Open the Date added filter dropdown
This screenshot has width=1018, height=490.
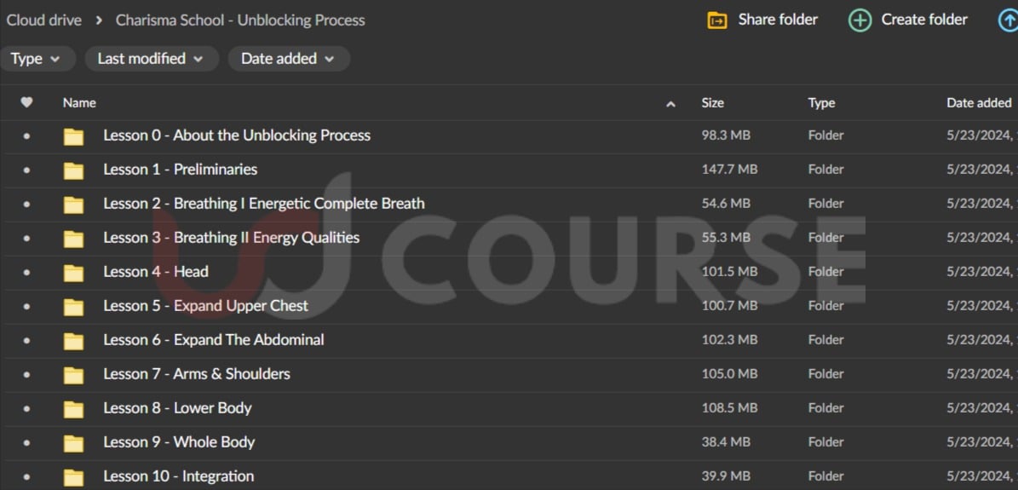(288, 59)
